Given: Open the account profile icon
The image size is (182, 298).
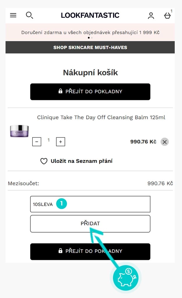Looking at the screenshot, I should 151,16.
